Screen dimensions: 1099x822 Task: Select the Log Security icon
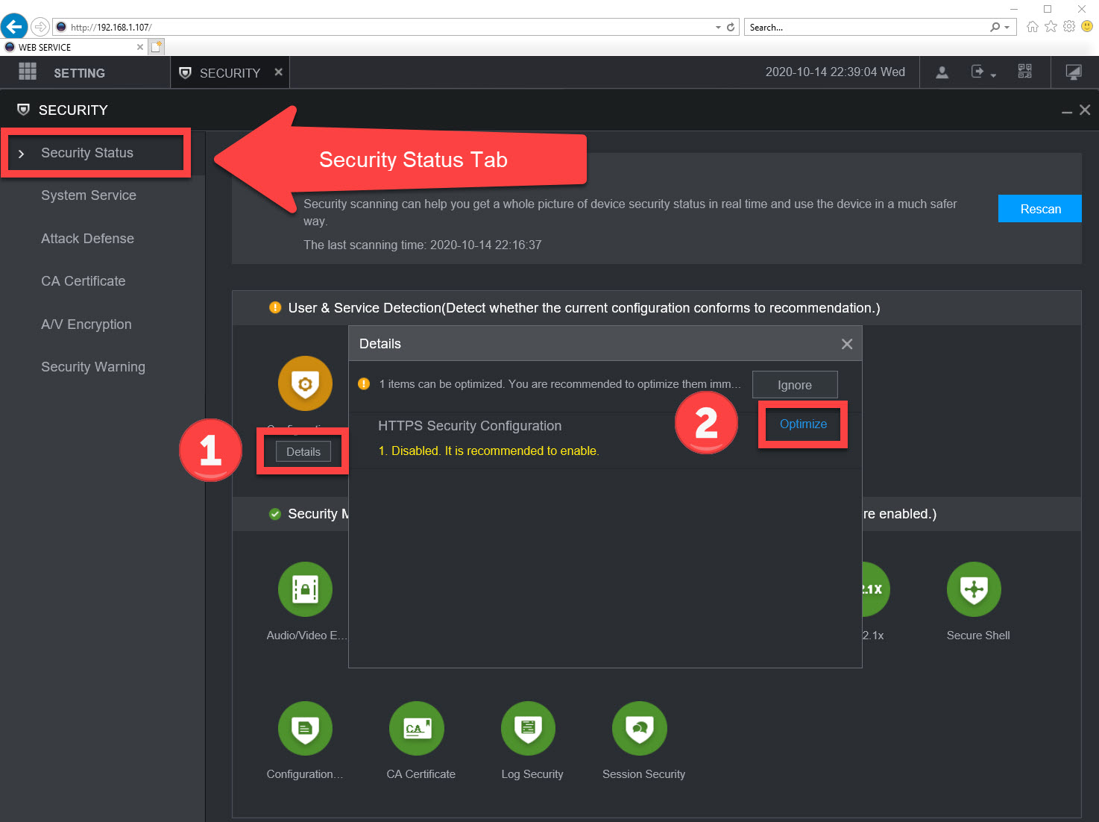point(528,728)
